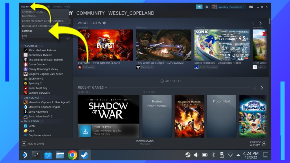This screenshot has height=163, width=290.
Task: Select Castle Crashers in library list
Action: 38,64
